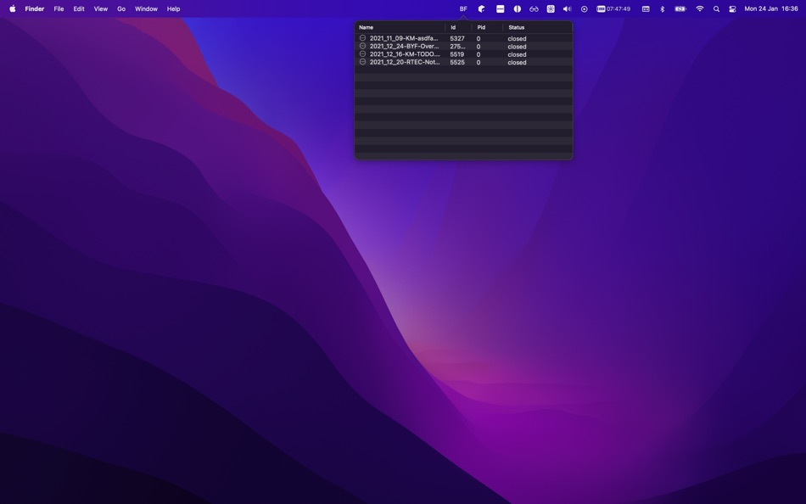Open the Apple menu
The height and width of the screenshot is (504, 806).
(x=13, y=8)
